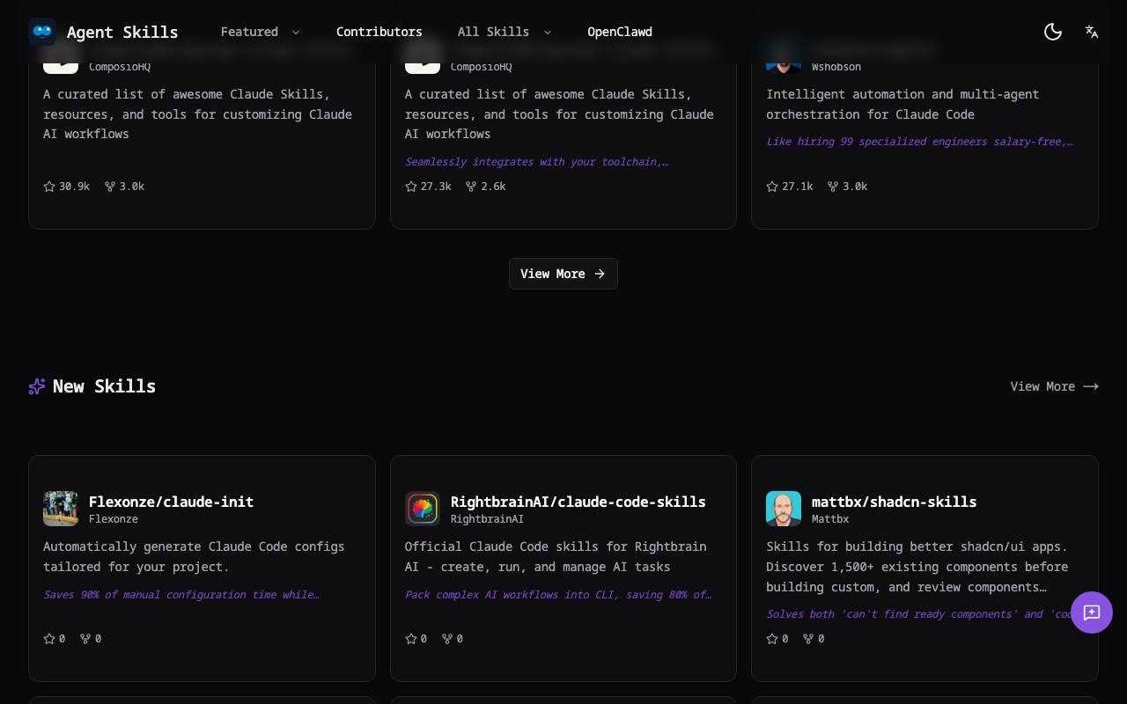Click the New Skills heading text
The image size is (1127, 704).
pos(104,386)
